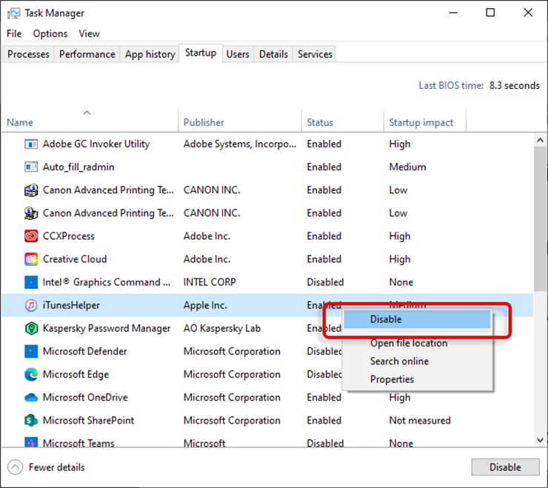Click the Disable button at bottom right
The height and width of the screenshot is (488, 548).
[x=505, y=467]
